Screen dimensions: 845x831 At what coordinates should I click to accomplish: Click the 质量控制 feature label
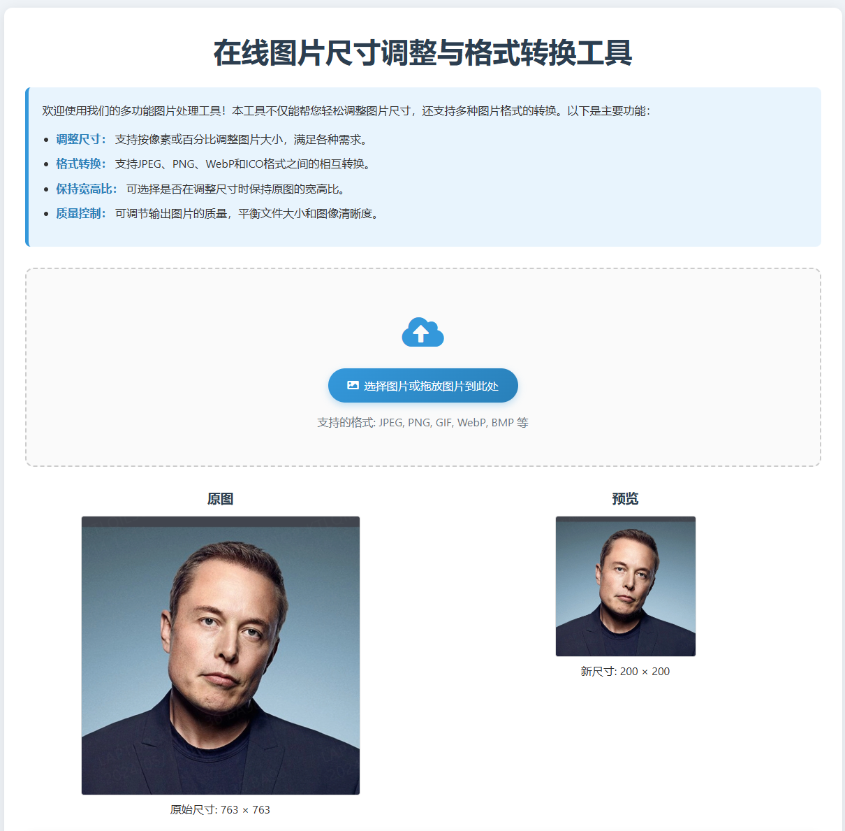tap(82, 213)
